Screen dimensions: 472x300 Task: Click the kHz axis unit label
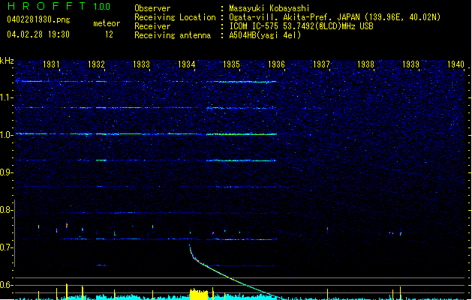pyautogui.click(x=7, y=61)
